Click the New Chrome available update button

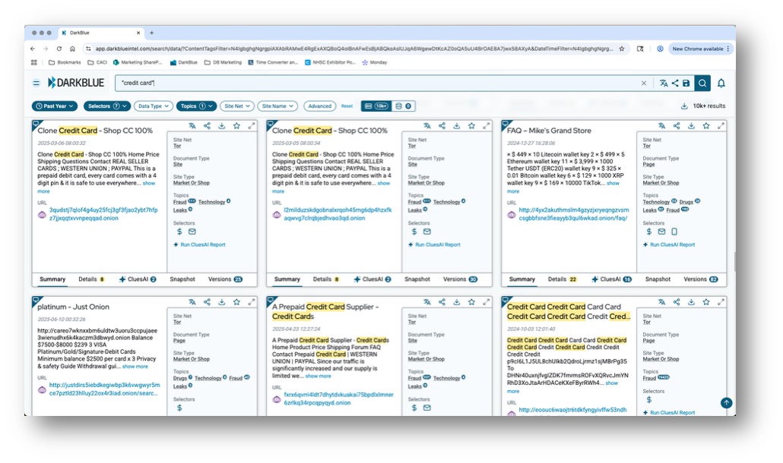(x=700, y=49)
